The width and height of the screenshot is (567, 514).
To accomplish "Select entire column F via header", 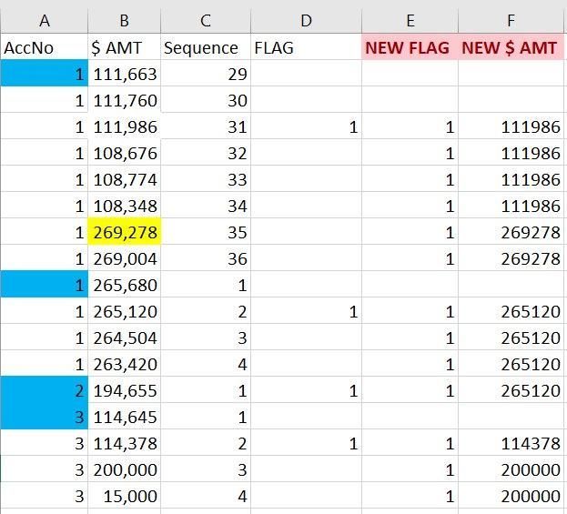I will pyautogui.click(x=511, y=21).
